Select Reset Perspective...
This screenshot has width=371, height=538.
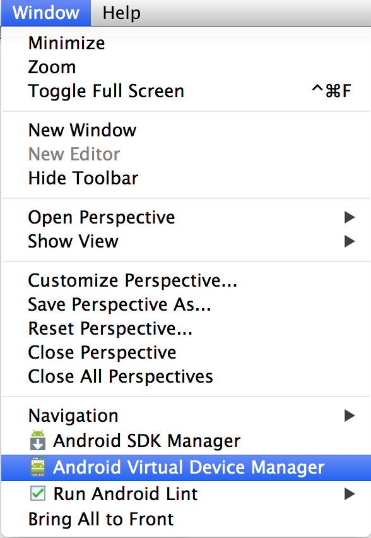[185, 328]
